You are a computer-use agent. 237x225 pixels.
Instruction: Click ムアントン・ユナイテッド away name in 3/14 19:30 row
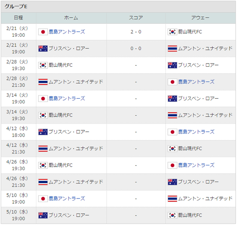[205, 115]
